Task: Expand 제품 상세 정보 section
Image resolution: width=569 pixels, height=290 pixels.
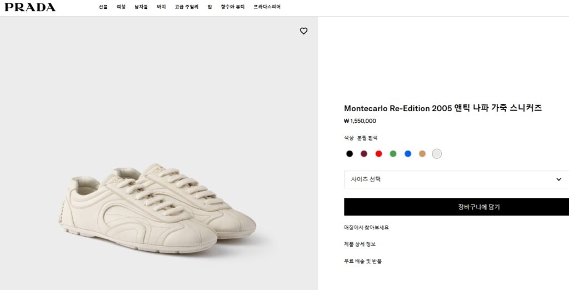Action: (360, 244)
